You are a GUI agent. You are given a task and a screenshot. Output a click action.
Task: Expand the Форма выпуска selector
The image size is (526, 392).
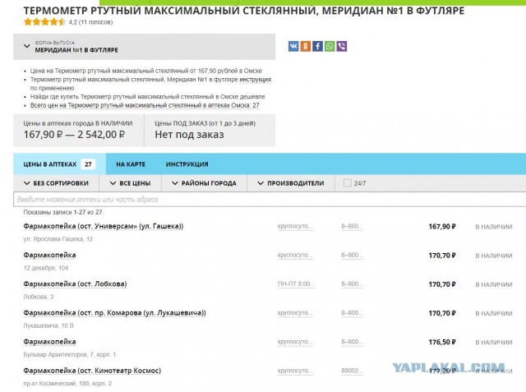[145, 47]
